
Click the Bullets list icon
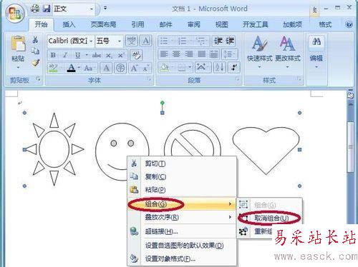(164, 41)
